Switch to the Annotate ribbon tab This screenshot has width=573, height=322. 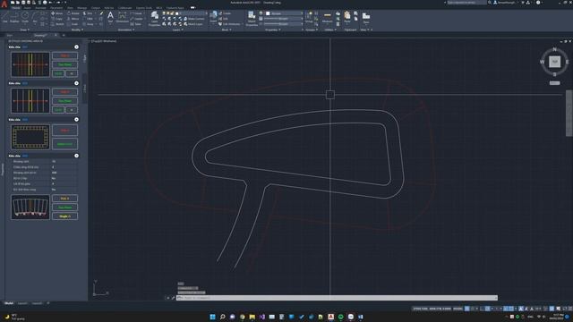pos(40,8)
